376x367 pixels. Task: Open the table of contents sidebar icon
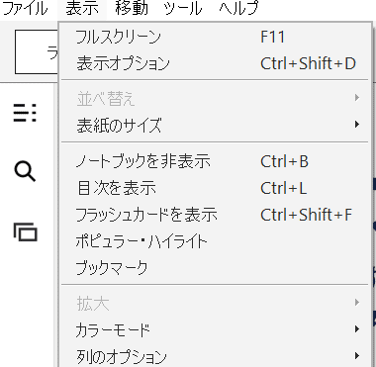tap(25, 113)
